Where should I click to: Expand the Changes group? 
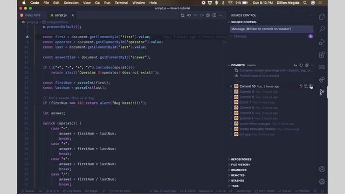pyautogui.click(x=231, y=36)
